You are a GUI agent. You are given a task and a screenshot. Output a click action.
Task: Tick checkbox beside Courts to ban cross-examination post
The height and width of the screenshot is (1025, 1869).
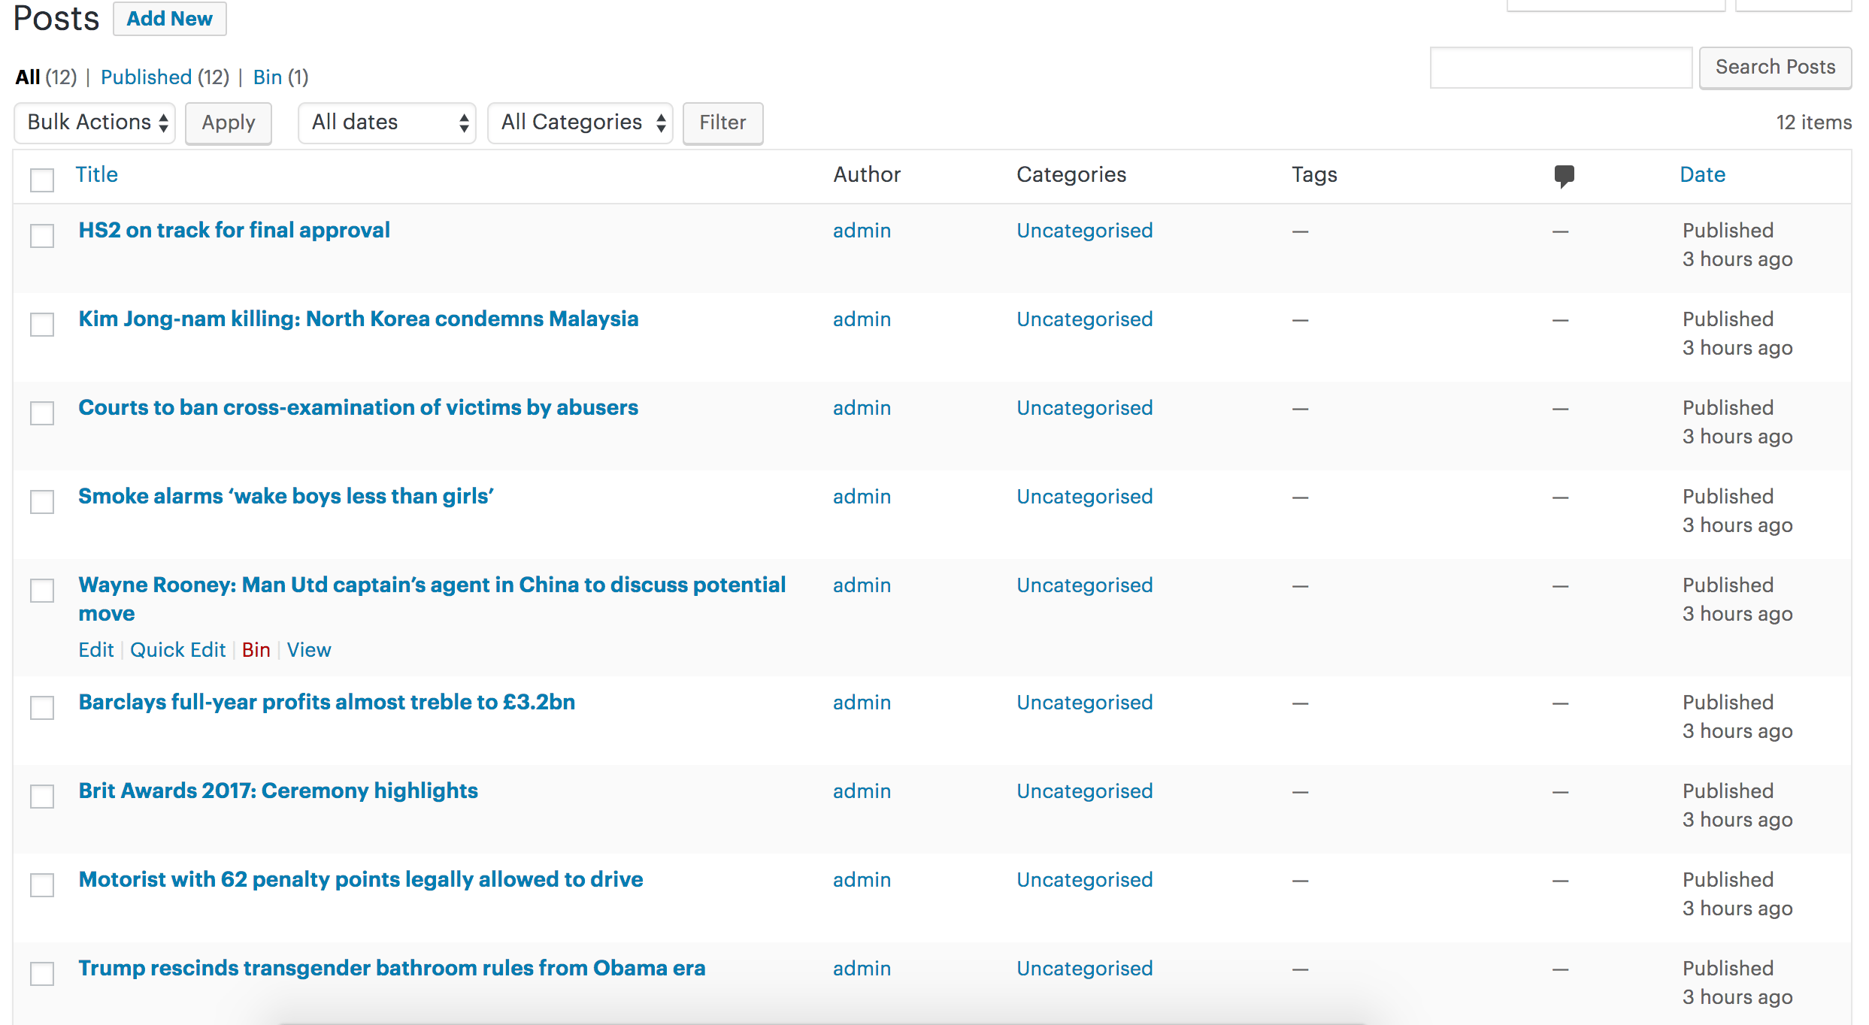(42, 413)
